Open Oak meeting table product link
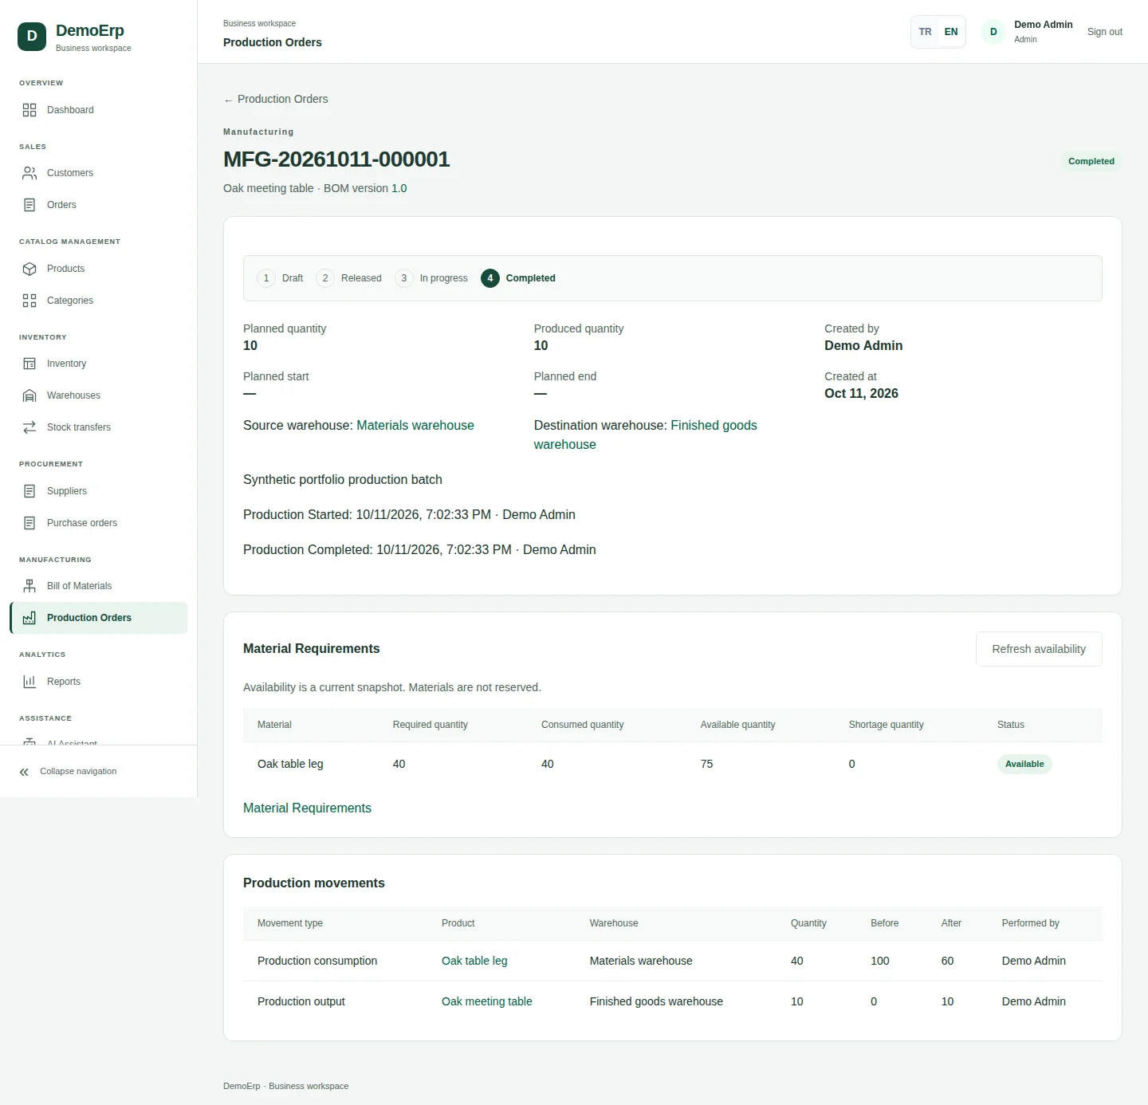Image resolution: width=1148 pixels, height=1105 pixels. (487, 1001)
